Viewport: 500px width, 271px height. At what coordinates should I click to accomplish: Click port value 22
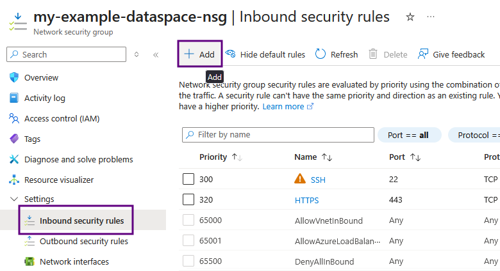[x=393, y=180]
